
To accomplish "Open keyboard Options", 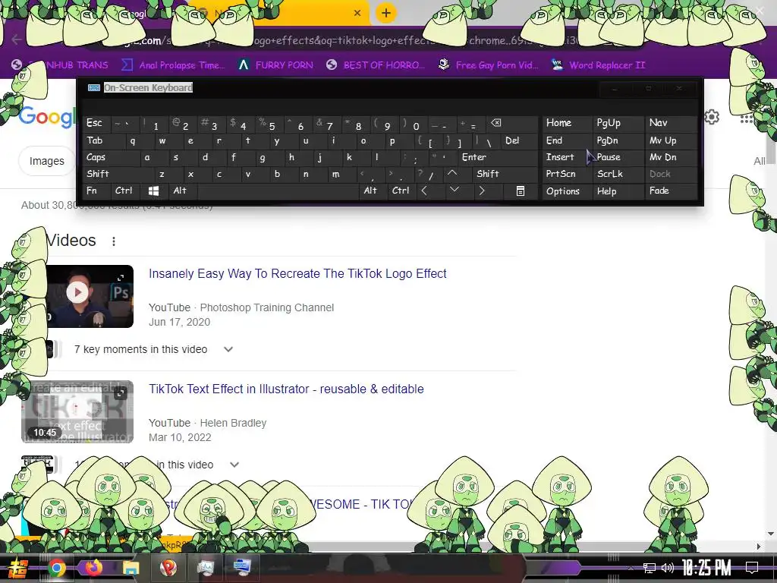I will pos(567,191).
